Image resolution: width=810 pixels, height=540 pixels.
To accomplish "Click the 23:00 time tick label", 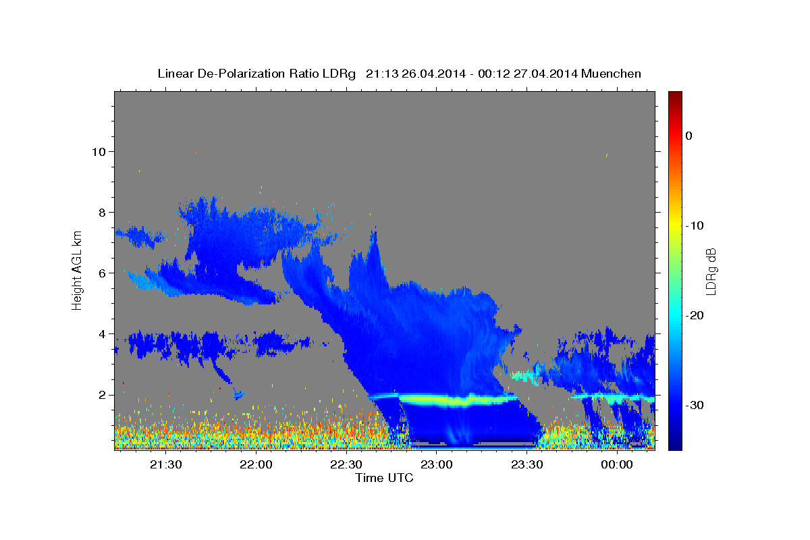I will coord(436,465).
